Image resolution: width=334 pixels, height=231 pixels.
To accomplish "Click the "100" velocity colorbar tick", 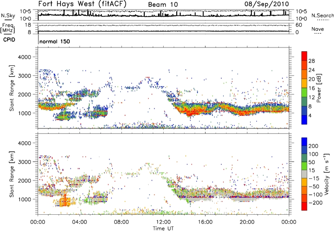I will pos(314,154).
